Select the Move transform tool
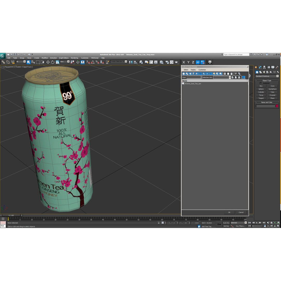 tap(48, 62)
